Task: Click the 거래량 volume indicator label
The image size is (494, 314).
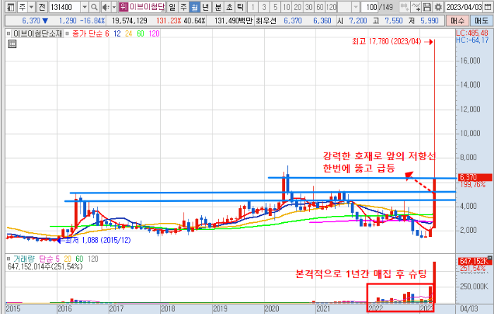Action: [24, 259]
